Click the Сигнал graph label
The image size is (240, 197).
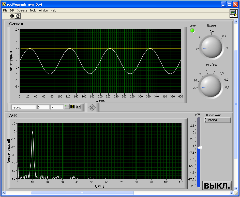click(x=16, y=24)
